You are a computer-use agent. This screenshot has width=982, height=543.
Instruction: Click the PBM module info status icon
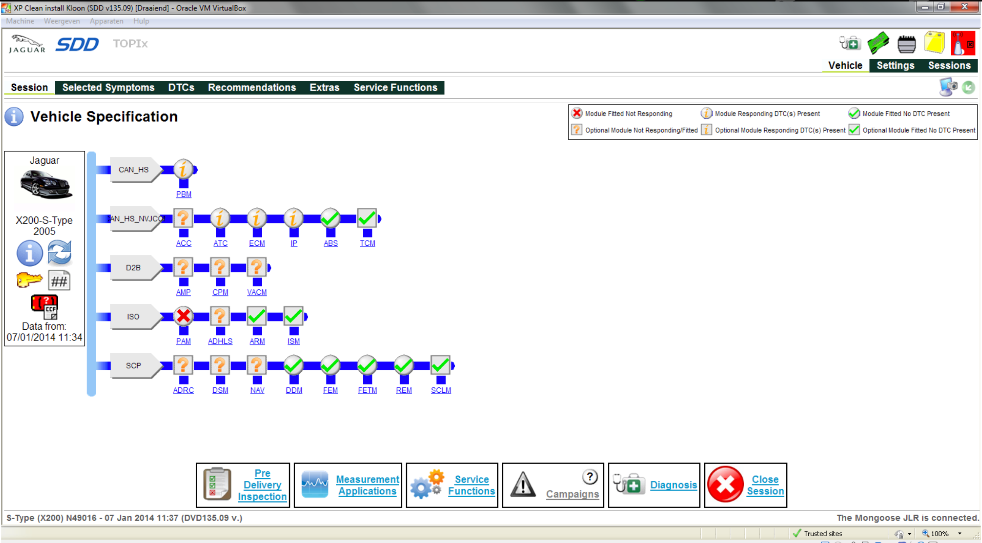pyautogui.click(x=183, y=169)
